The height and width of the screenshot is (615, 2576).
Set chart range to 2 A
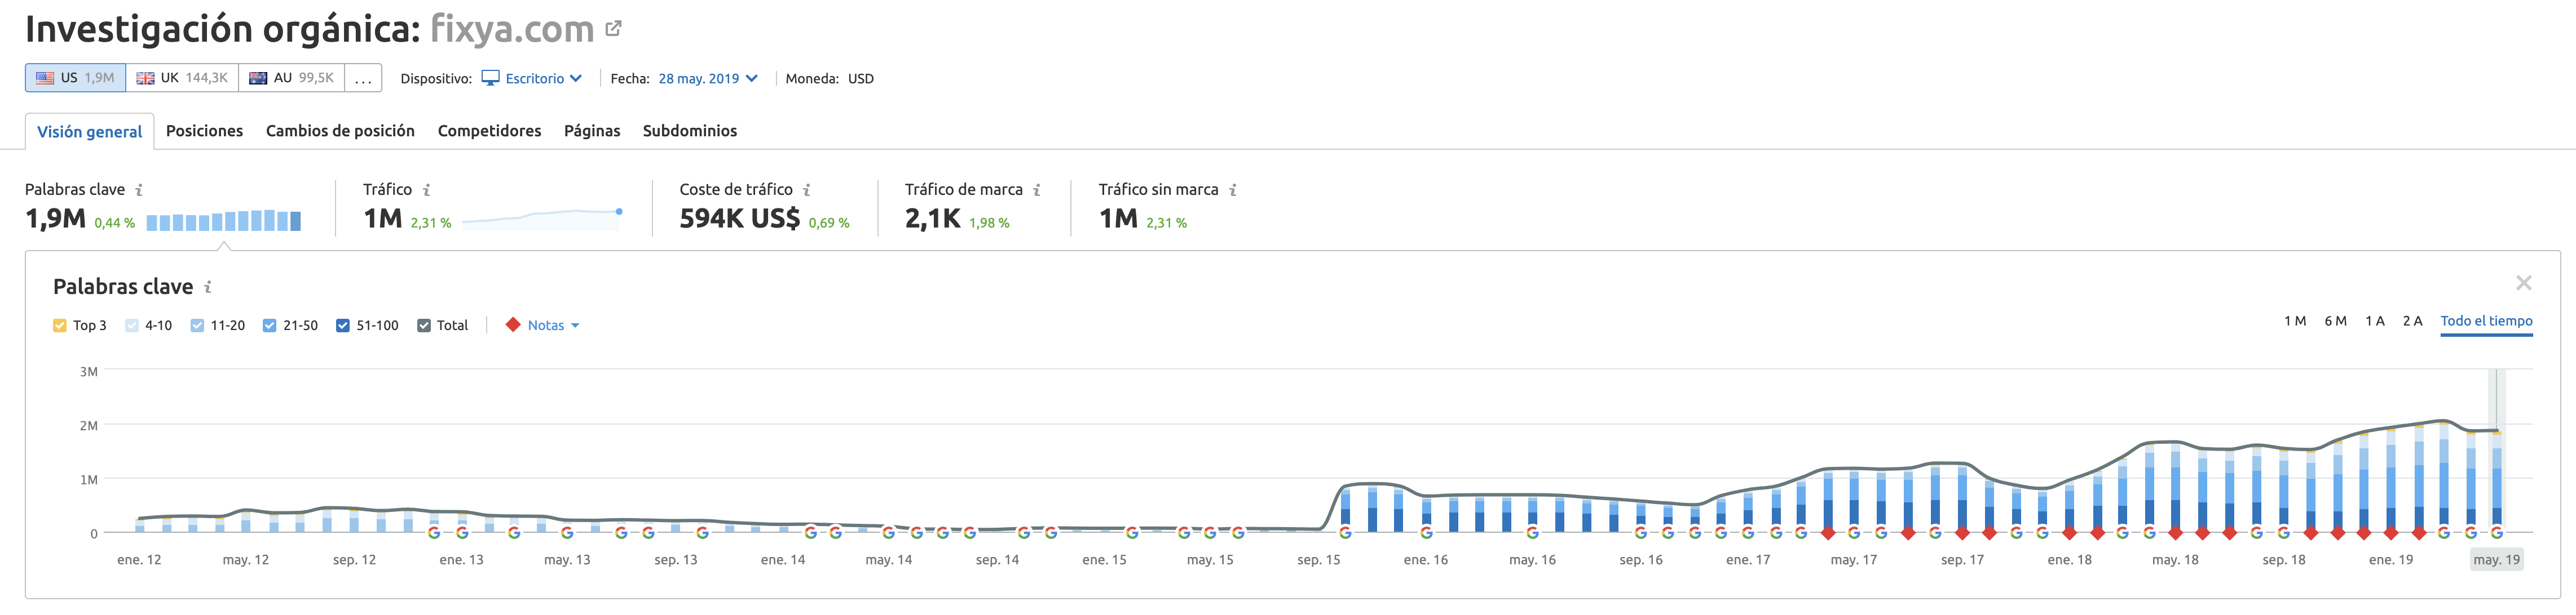pos(2412,320)
